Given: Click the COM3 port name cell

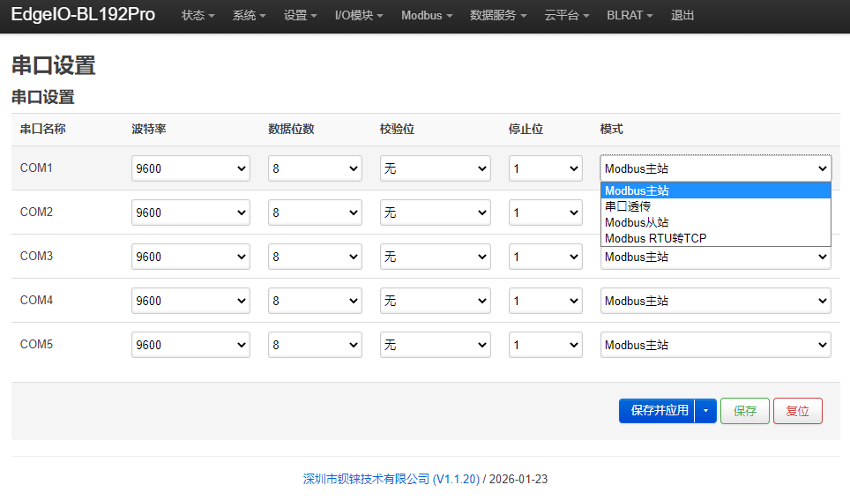Looking at the screenshot, I should tap(36, 256).
